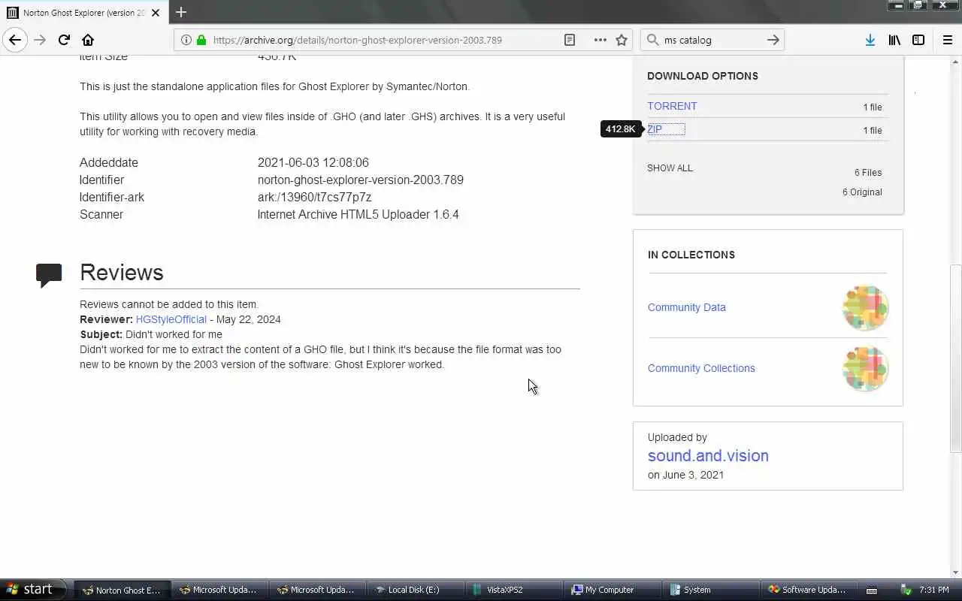Switch to second Microsoft Update taskbar window

tap(316, 590)
